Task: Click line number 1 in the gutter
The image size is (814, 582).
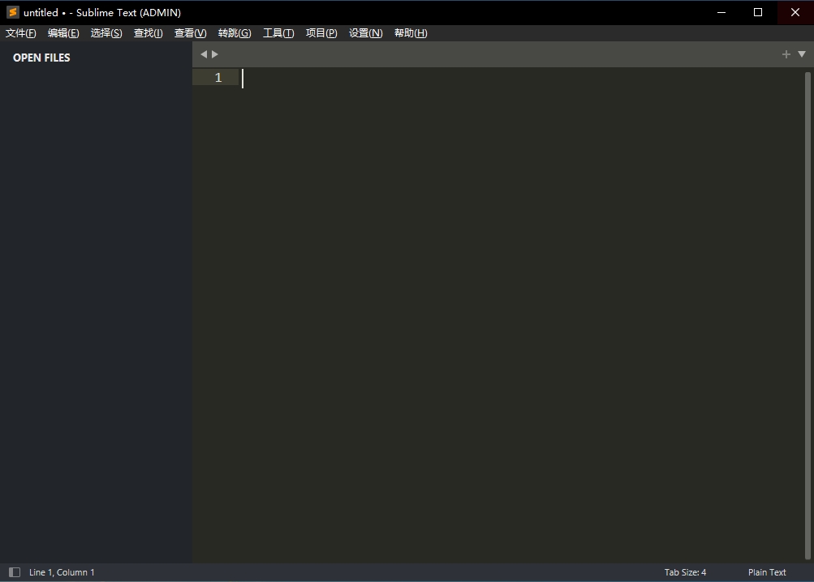Action: coord(218,77)
